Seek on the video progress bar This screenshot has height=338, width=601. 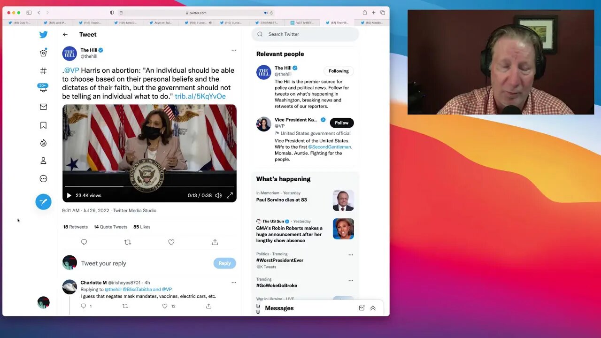149,186
